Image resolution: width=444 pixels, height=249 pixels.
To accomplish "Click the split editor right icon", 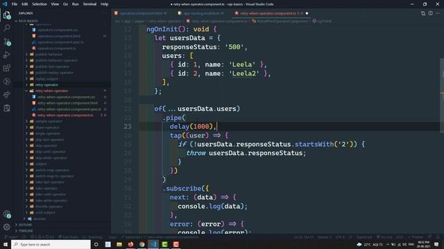I will (430, 13).
